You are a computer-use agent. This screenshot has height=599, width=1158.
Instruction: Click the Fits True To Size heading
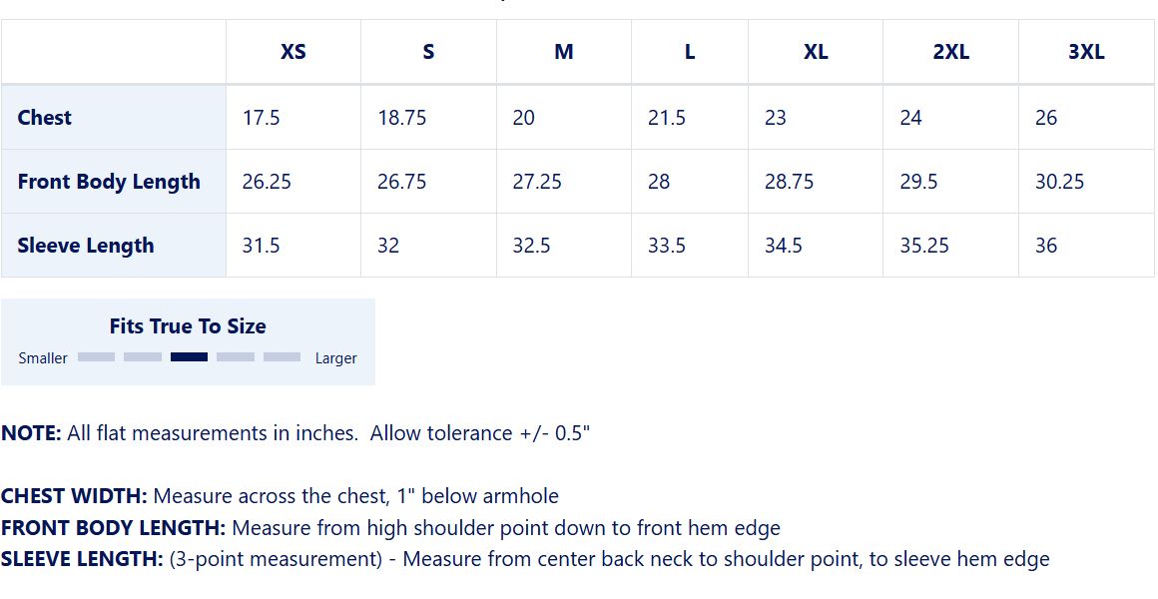point(188,326)
